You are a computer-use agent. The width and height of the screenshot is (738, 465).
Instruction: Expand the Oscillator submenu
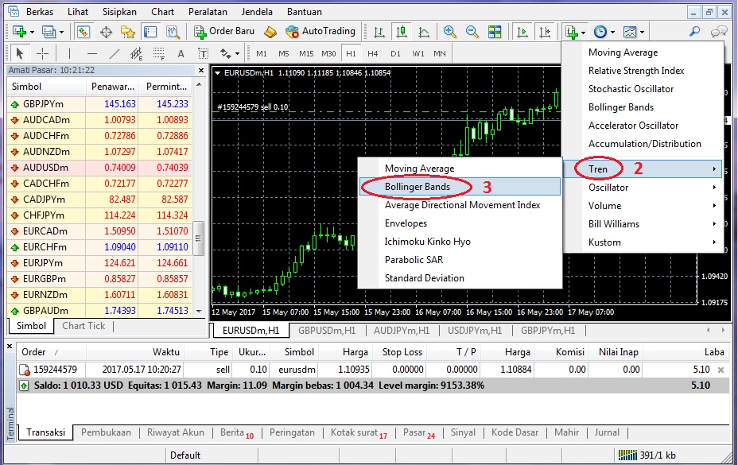(643, 188)
